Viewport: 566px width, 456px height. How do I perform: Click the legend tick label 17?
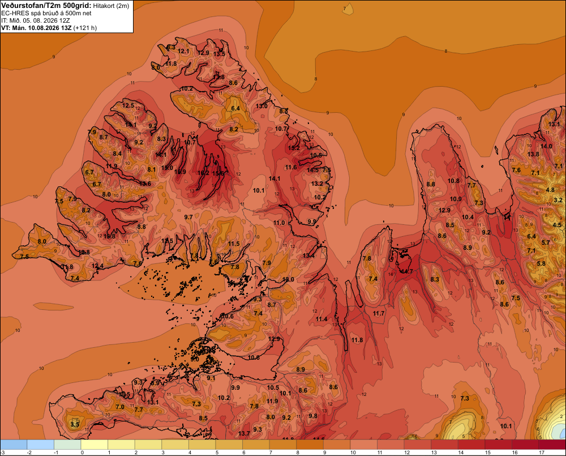pyautogui.click(x=542, y=453)
